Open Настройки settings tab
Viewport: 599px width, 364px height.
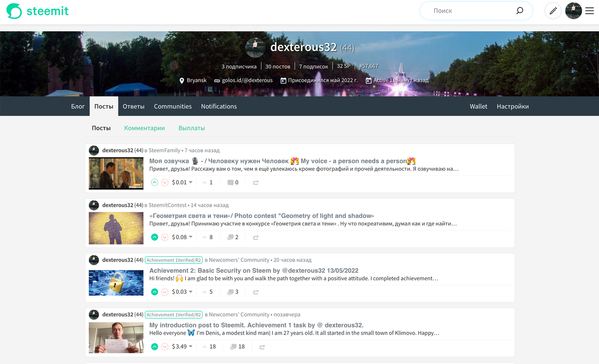513,106
